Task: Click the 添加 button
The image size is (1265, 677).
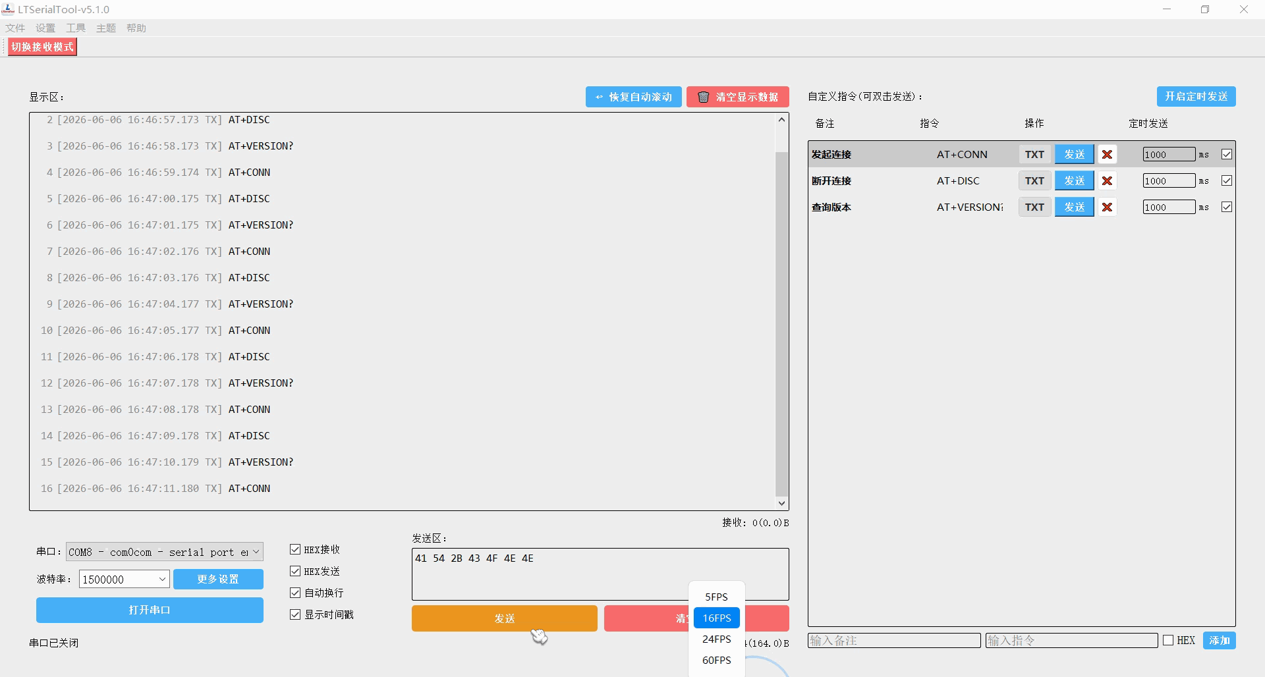Action: click(x=1219, y=640)
